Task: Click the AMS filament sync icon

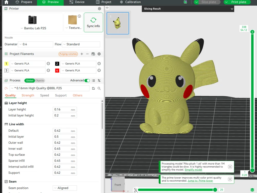Action: 93,54
